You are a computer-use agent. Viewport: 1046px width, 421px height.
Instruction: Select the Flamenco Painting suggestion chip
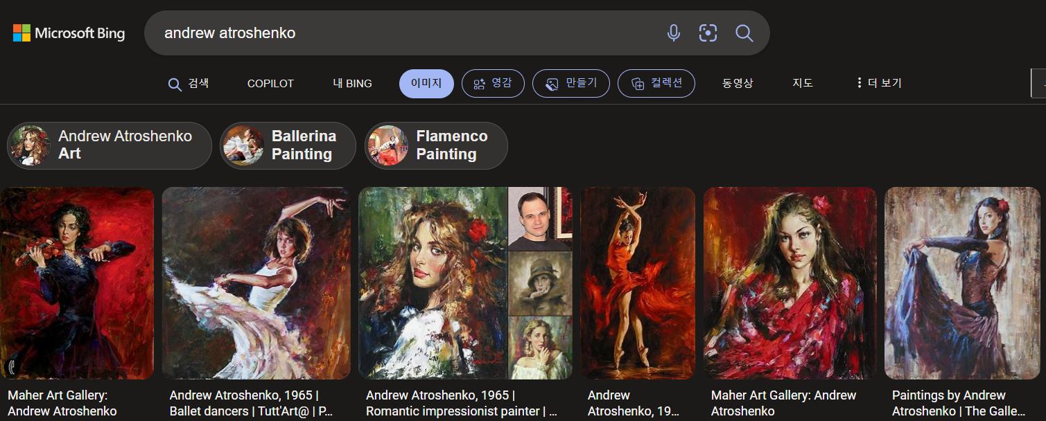point(436,145)
